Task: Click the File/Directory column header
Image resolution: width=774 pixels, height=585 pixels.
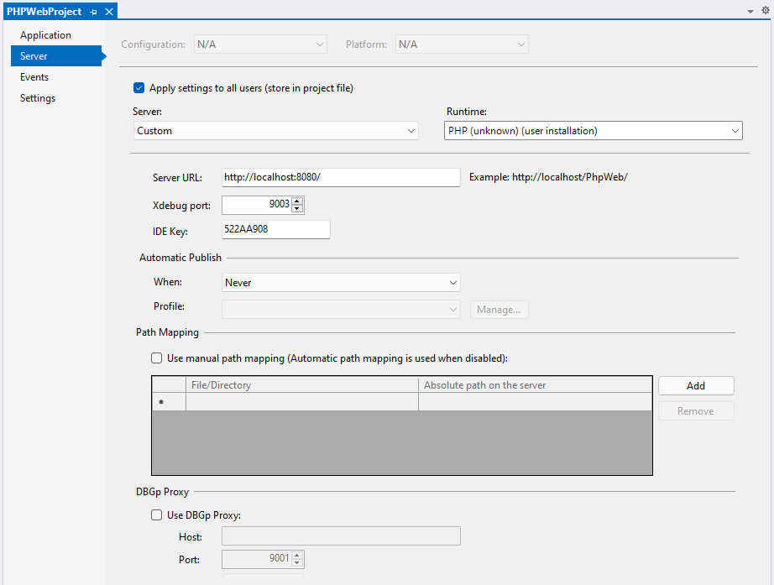Action: point(302,385)
